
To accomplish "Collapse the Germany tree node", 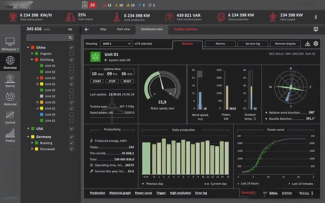I will pos(28,137).
